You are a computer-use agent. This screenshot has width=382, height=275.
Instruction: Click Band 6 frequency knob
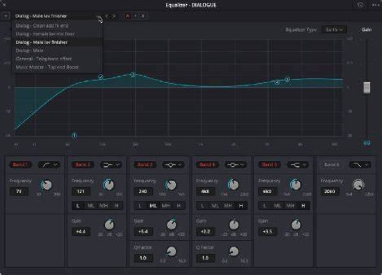point(358,185)
